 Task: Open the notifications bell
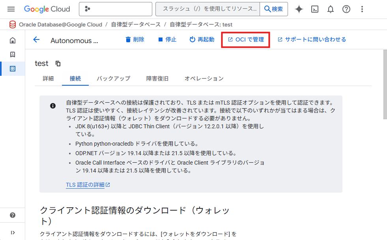[x=331, y=9]
